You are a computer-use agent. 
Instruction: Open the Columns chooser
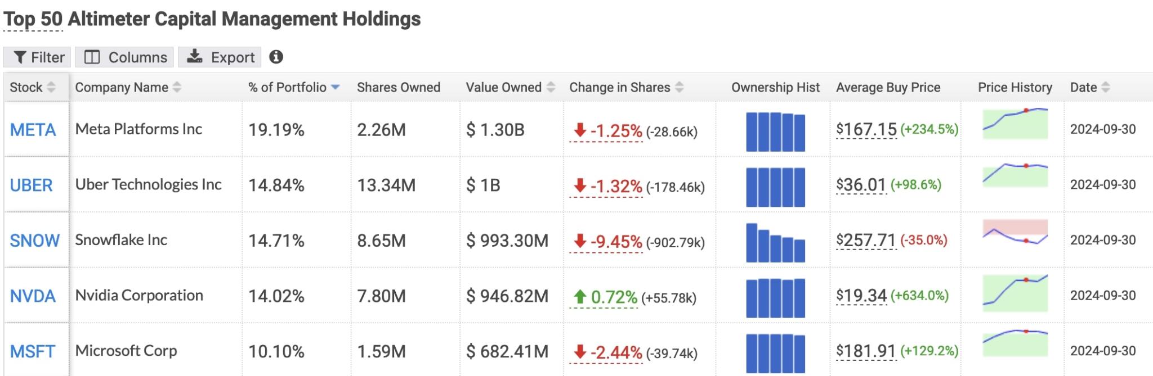(125, 57)
